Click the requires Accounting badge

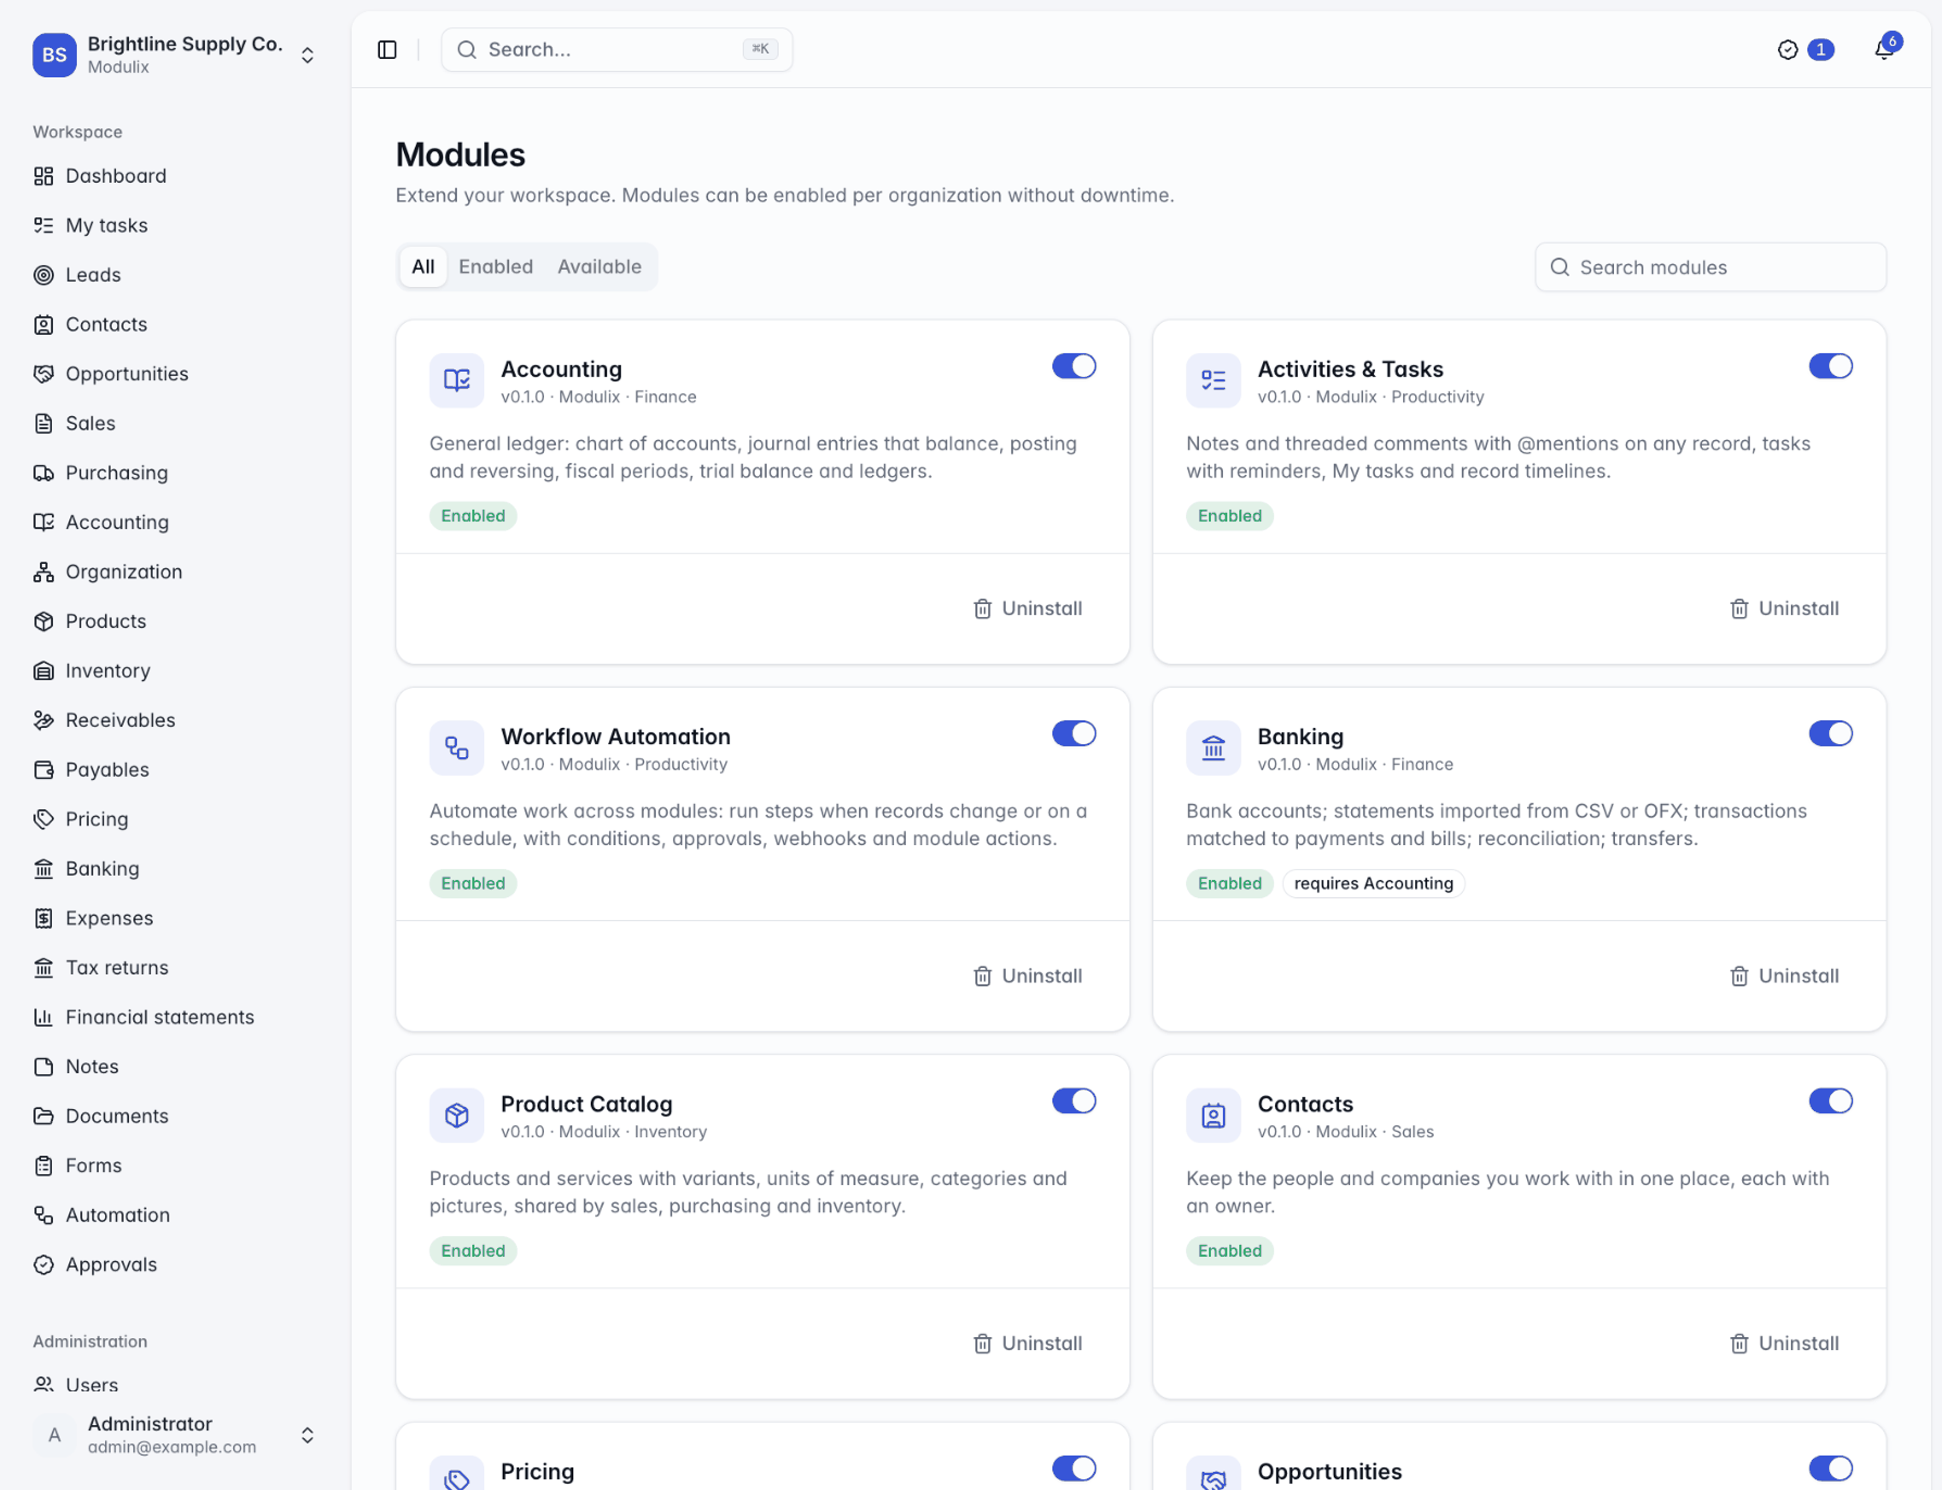click(1374, 883)
